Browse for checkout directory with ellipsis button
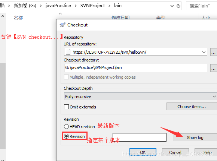 click(213, 68)
